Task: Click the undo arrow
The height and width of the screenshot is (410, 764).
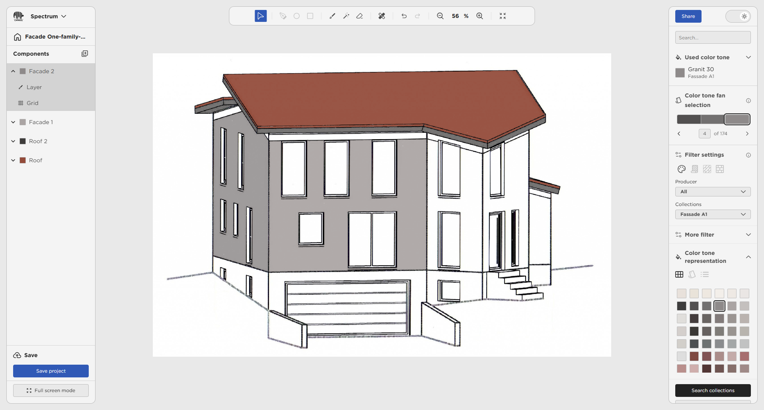Action: click(x=404, y=16)
